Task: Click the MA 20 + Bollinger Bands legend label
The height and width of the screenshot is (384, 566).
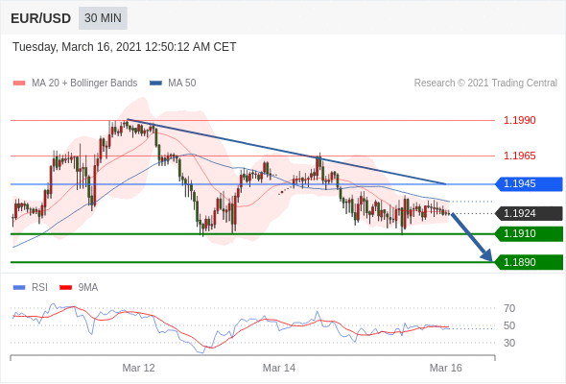Action: pyautogui.click(x=84, y=84)
